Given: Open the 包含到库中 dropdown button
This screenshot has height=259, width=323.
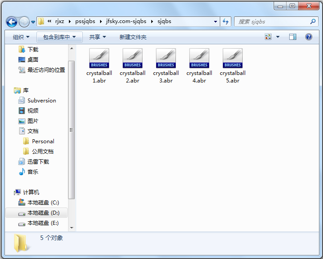Looking at the screenshot, I should click(60, 37).
